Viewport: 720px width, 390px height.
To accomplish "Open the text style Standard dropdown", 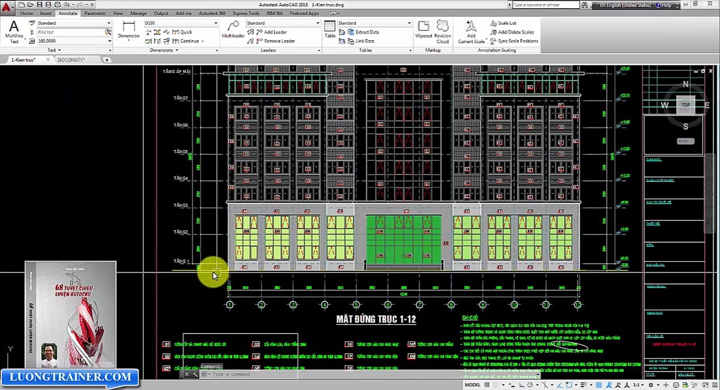I will coord(109,23).
